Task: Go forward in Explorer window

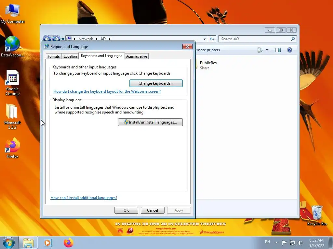Action: [56, 39]
